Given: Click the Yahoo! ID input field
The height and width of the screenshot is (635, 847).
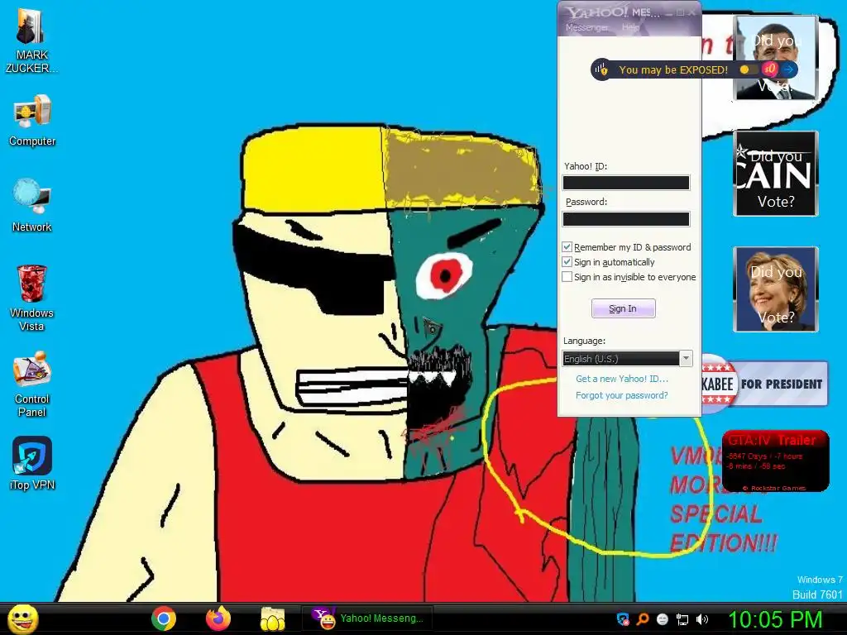Looking at the screenshot, I should (626, 183).
